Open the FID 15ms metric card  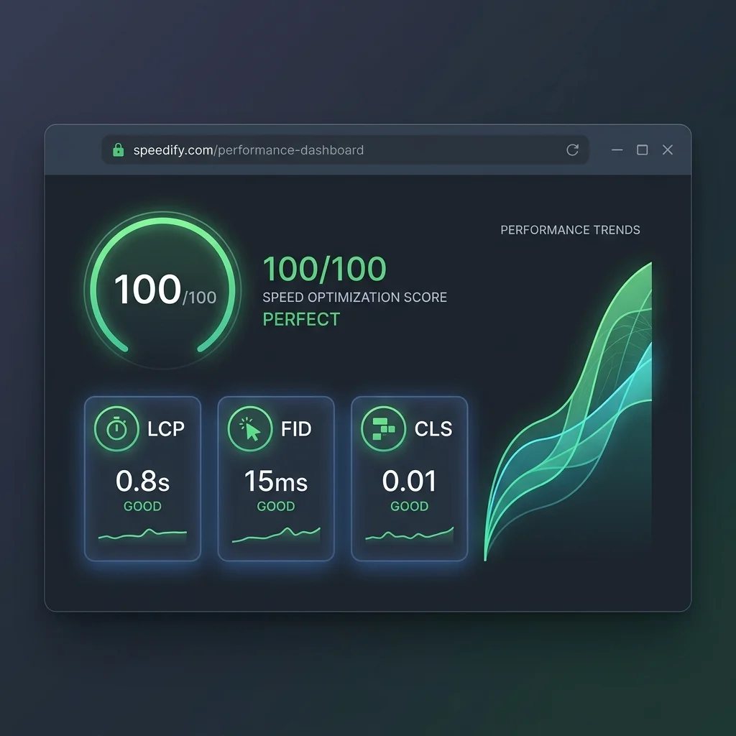276,478
